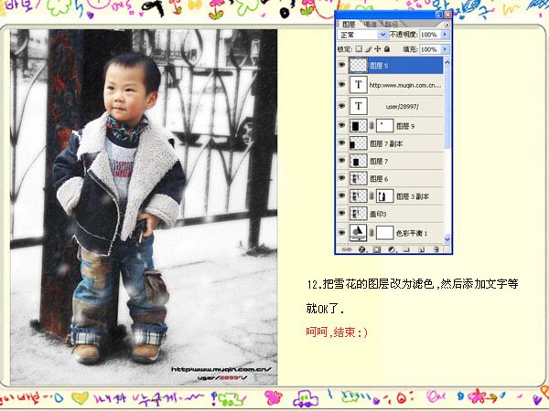The width and height of the screenshot is (549, 411).
Task: Click the link layers icon at panel bottom
Action: click(349, 249)
